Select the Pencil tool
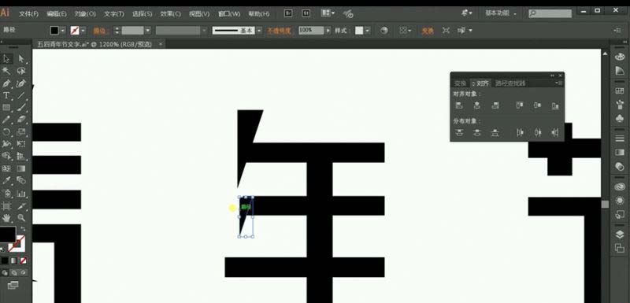 (6, 120)
